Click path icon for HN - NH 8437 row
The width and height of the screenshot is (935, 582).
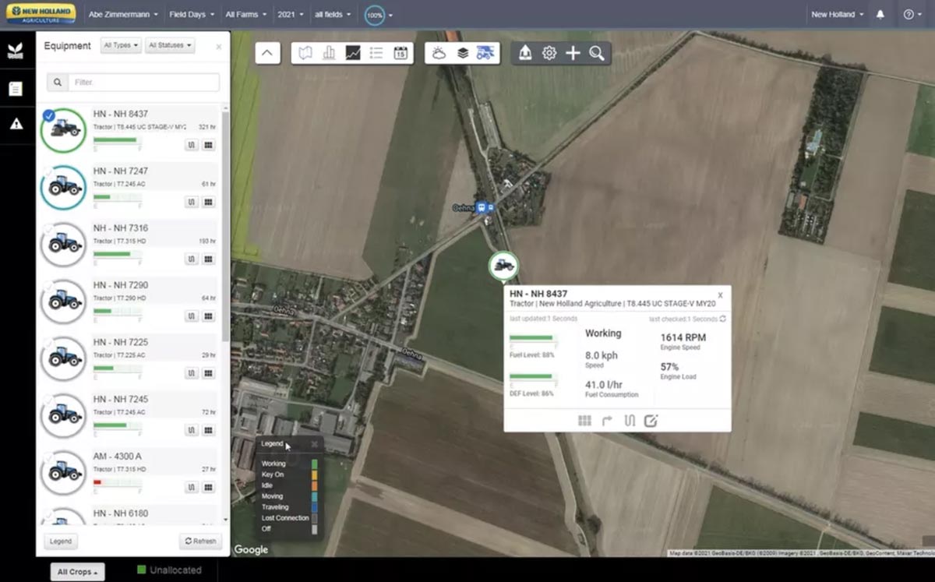[x=192, y=145]
